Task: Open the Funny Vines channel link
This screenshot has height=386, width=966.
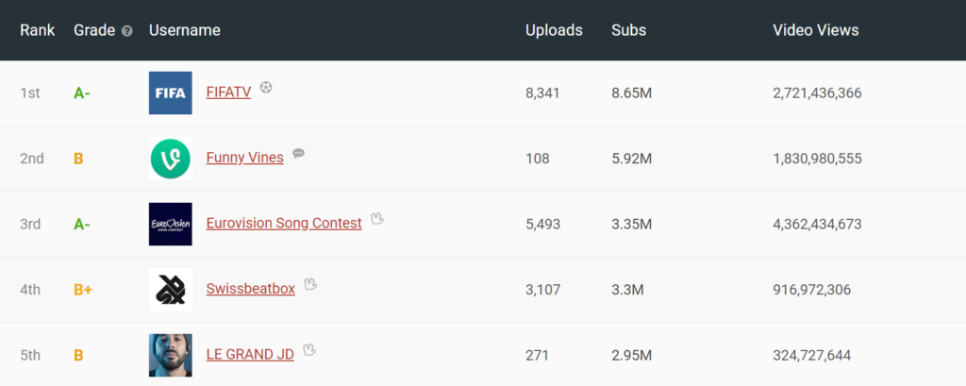Action: pyautogui.click(x=244, y=158)
